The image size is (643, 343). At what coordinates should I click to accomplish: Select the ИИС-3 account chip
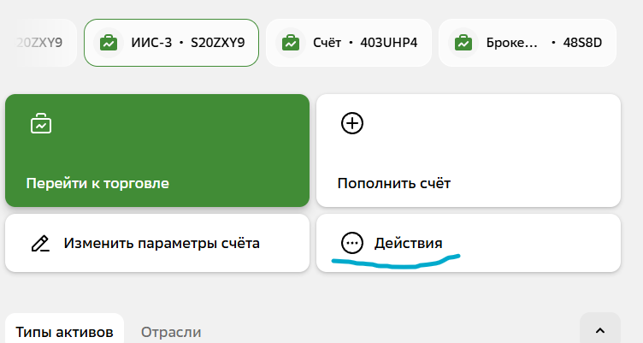pyautogui.click(x=171, y=42)
